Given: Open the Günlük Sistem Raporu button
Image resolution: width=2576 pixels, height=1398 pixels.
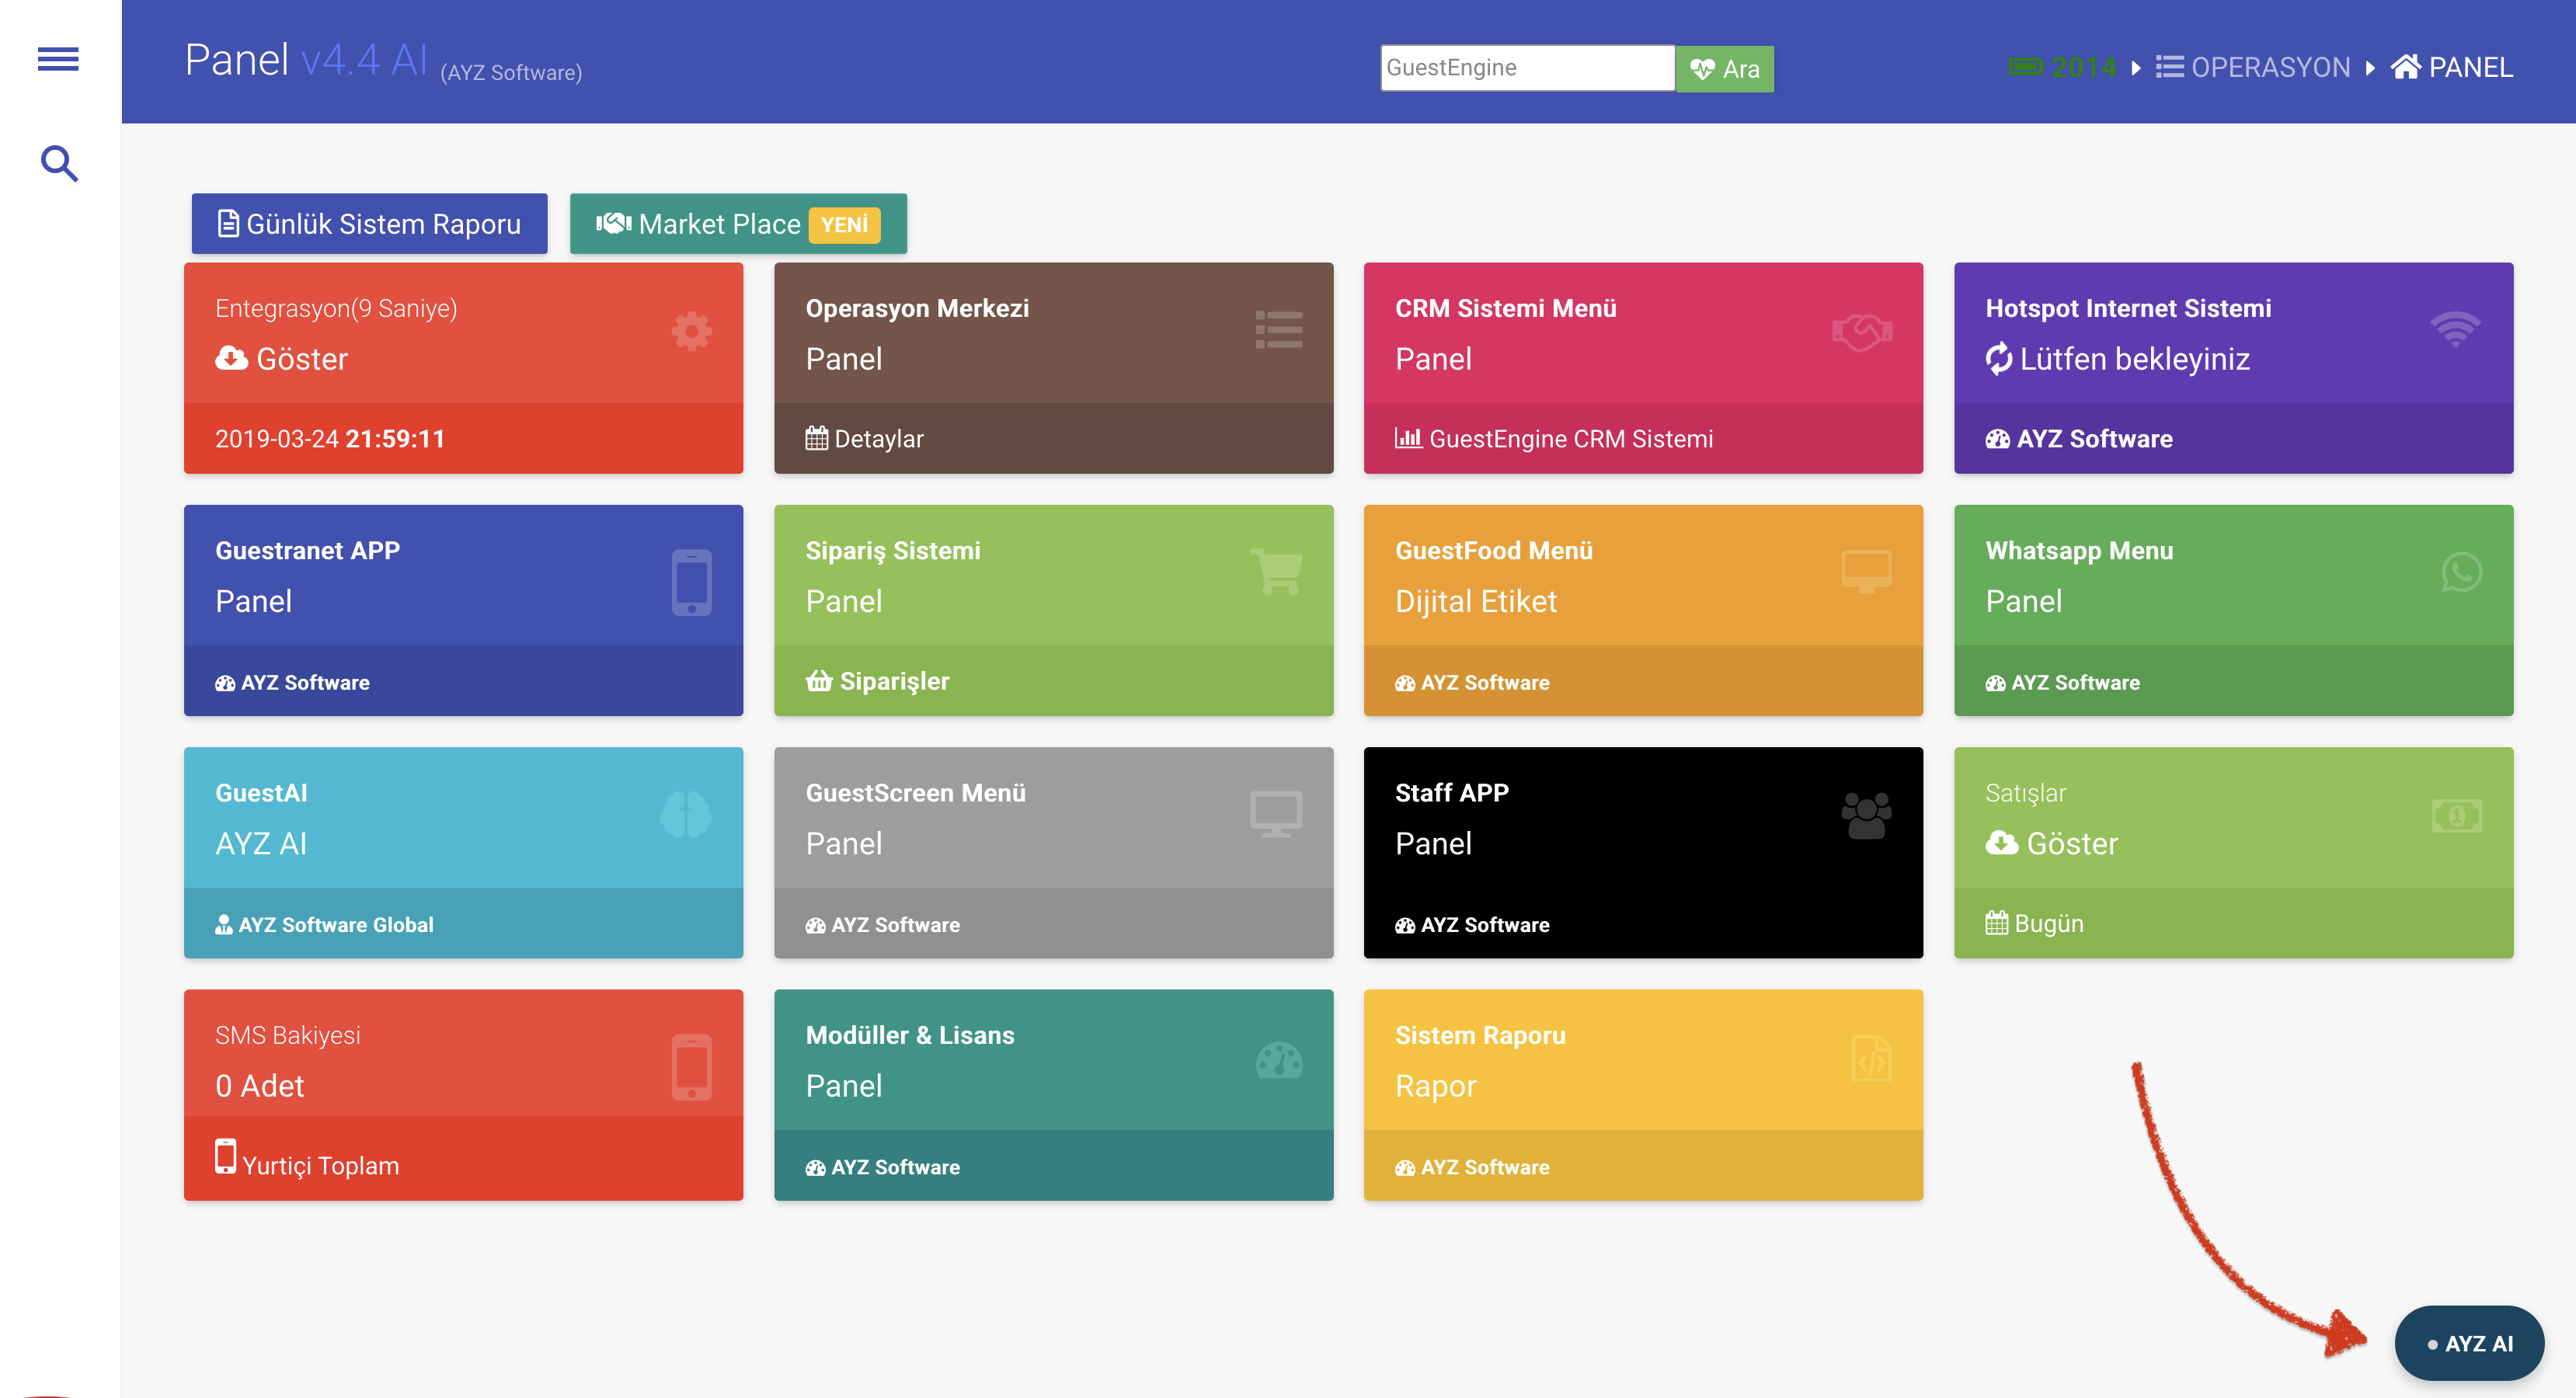Looking at the screenshot, I should [369, 224].
